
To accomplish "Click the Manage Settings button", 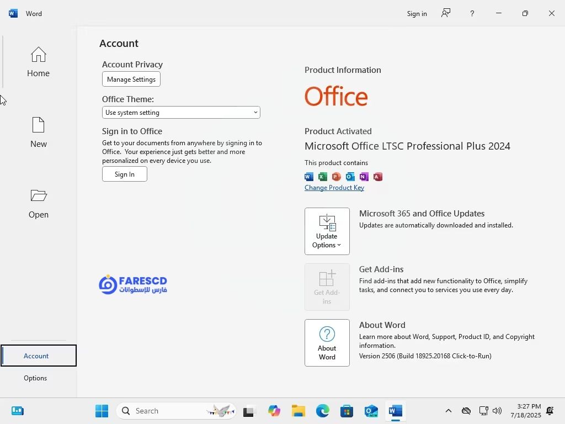I will pos(131,79).
